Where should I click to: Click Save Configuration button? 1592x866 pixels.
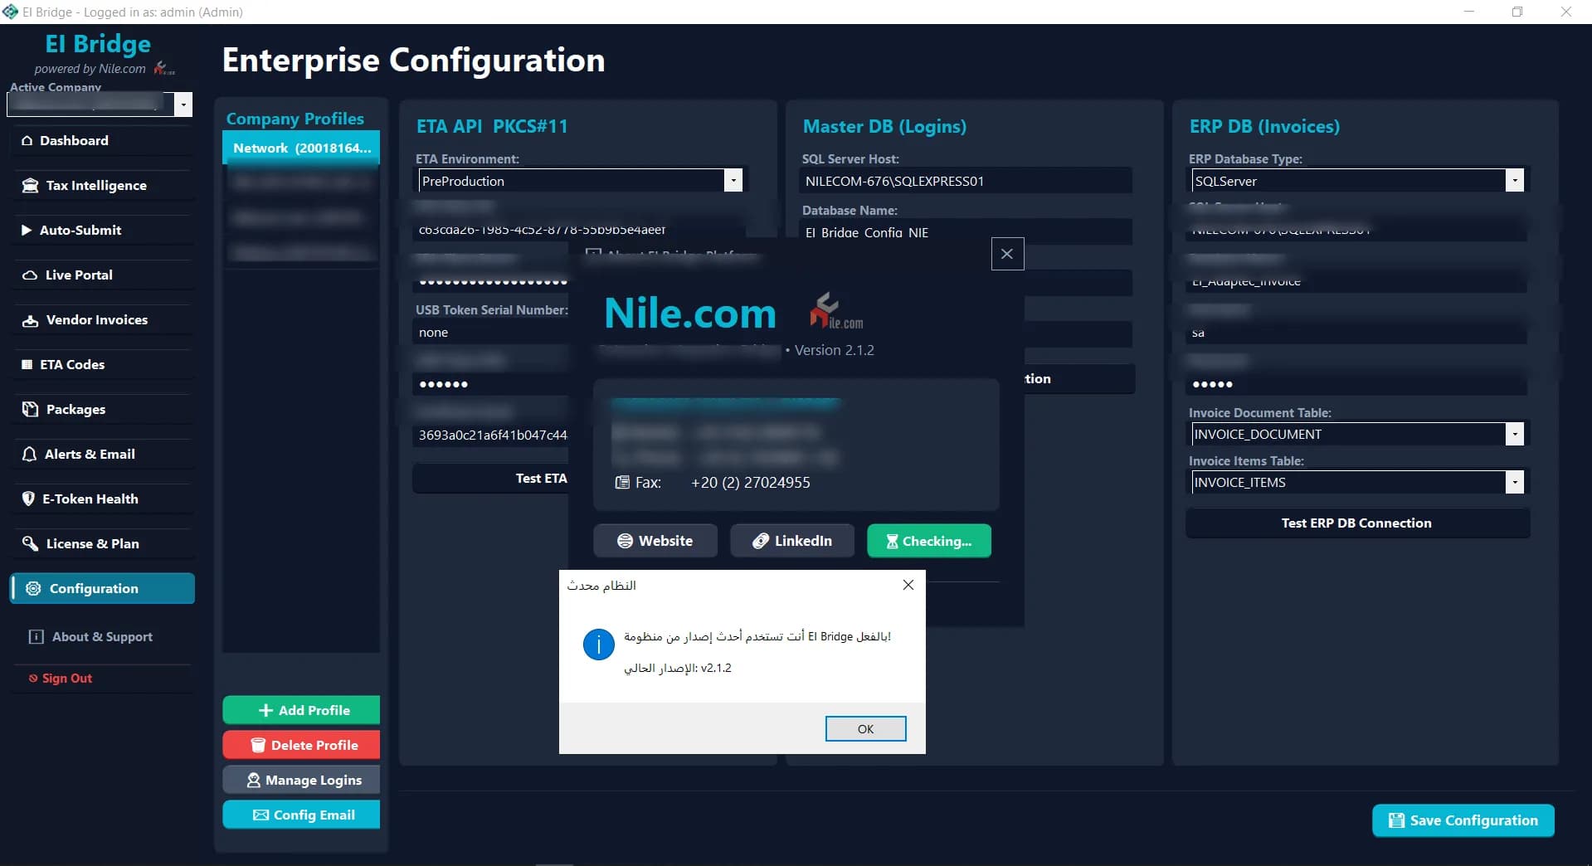[1463, 820]
